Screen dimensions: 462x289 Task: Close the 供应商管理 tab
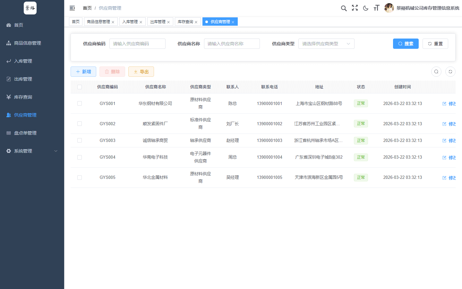pos(233,22)
